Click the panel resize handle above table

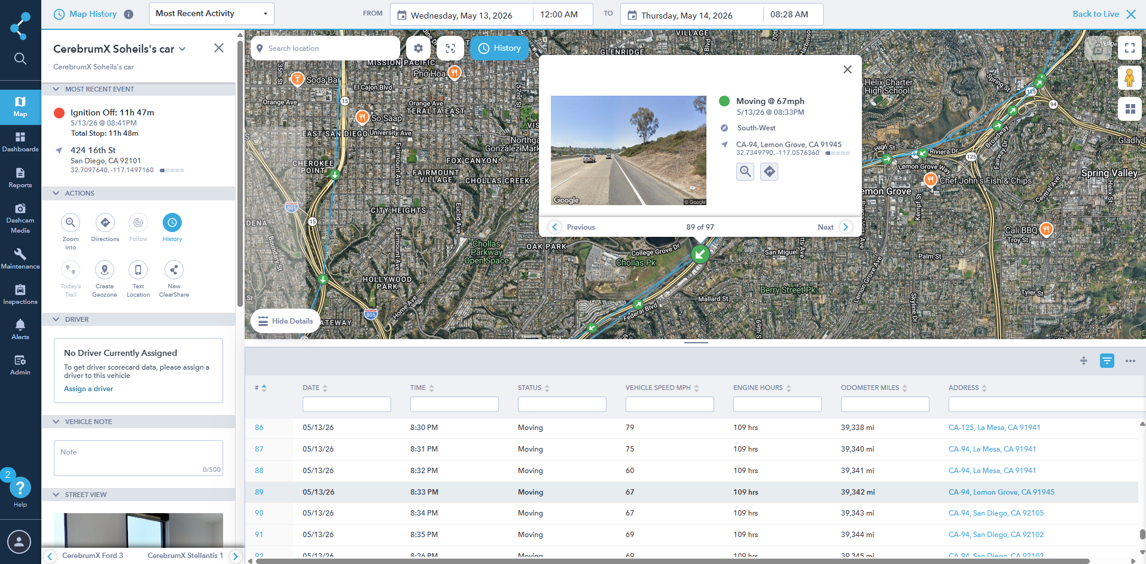696,343
